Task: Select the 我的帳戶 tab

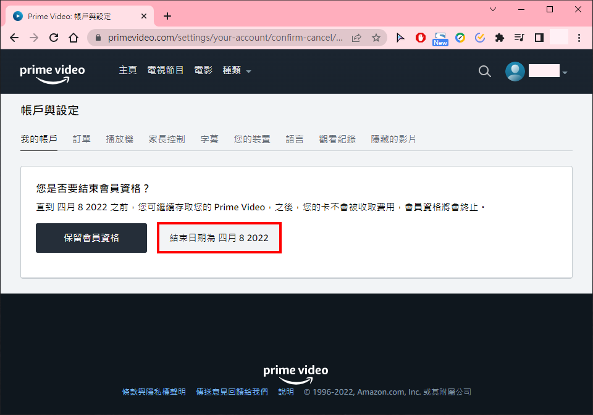Action: (39, 139)
